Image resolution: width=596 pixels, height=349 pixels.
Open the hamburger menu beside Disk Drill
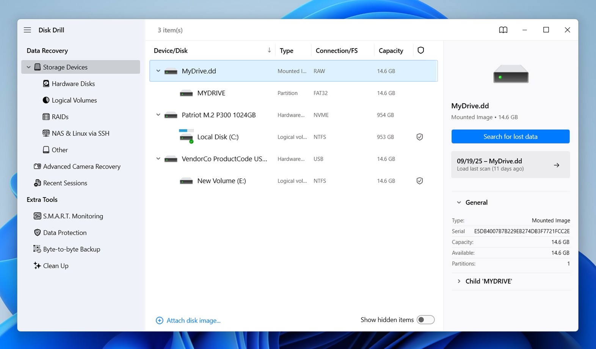(27, 30)
